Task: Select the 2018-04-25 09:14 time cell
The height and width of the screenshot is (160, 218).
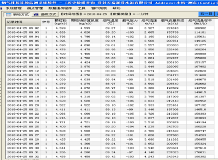Action: [23, 79]
